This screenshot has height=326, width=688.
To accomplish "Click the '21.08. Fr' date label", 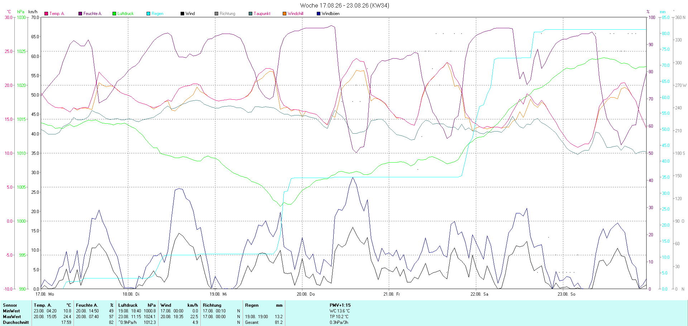I will (392, 294).
